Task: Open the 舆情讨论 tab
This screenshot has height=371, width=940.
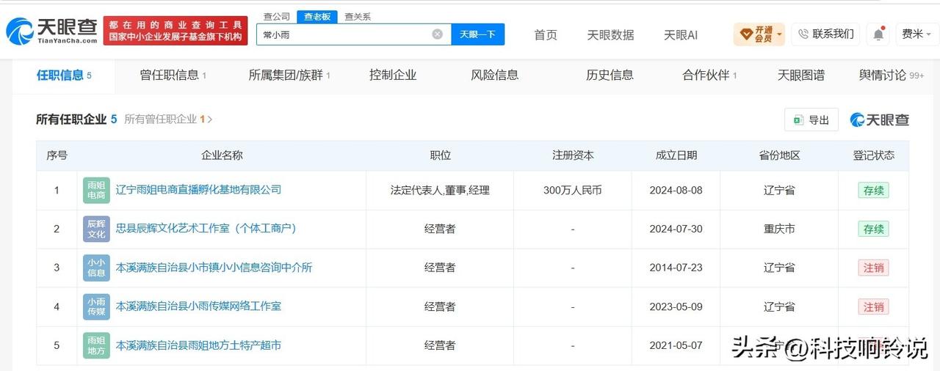Action: point(892,75)
